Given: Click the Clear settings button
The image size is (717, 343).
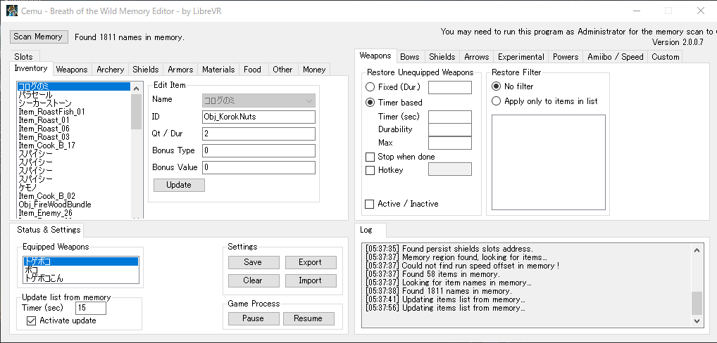Looking at the screenshot, I should point(254,280).
